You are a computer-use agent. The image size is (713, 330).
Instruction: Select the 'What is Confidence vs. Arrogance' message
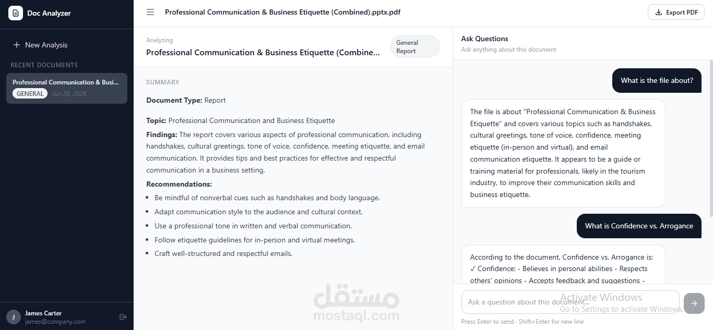tap(639, 226)
